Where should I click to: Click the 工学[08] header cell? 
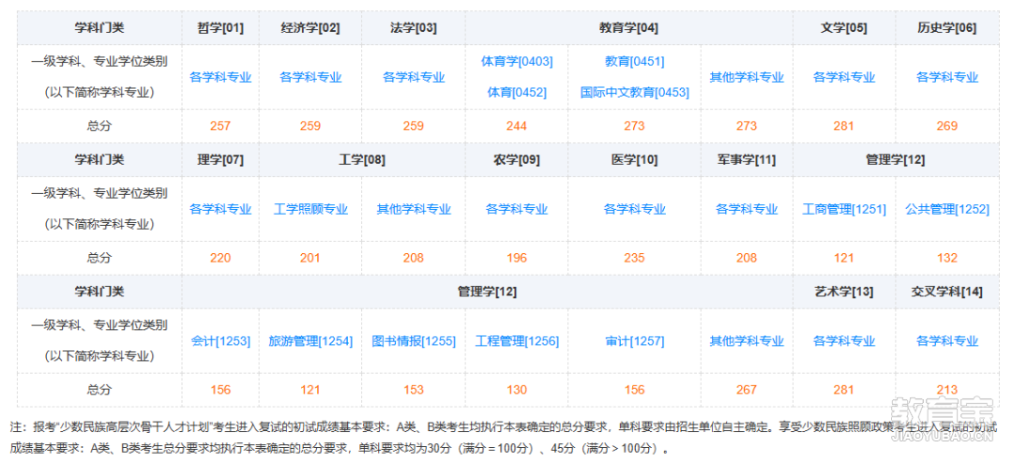pyautogui.click(x=362, y=159)
